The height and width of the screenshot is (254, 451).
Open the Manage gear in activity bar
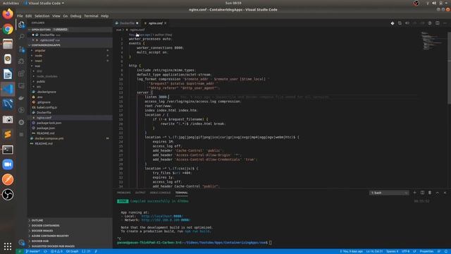pos(21,243)
